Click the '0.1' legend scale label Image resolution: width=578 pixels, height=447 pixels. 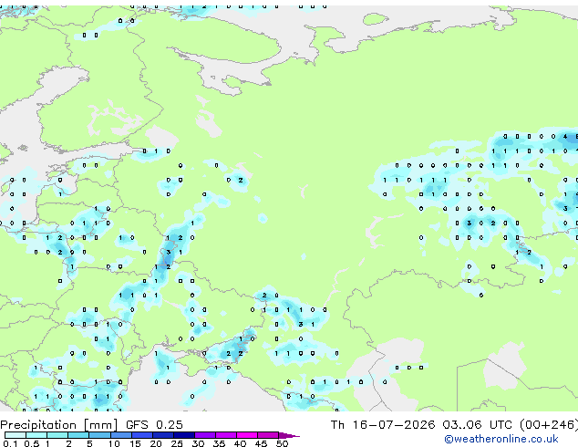10,443
